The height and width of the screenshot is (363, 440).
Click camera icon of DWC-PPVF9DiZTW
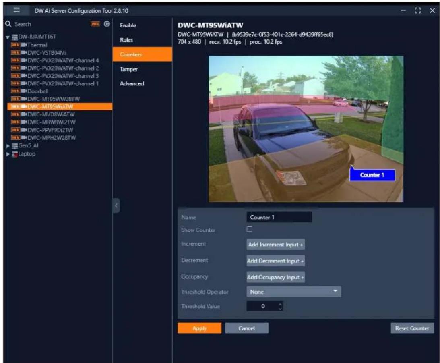[x=24, y=130]
